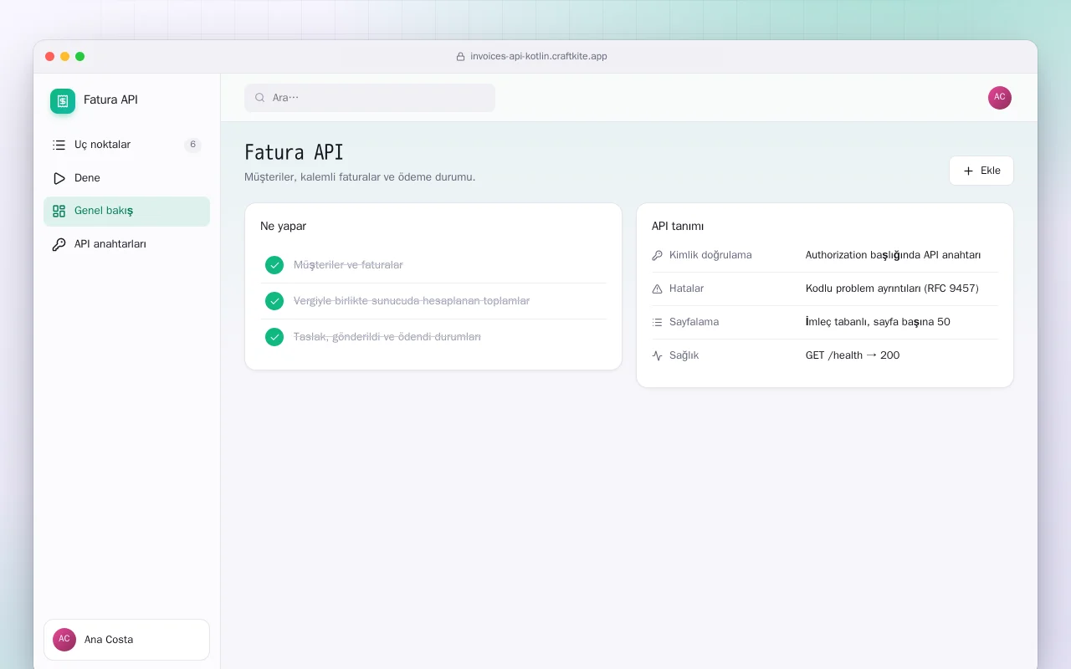Click İmleç tabanlı, sayfa başına 50
This screenshot has height=669, width=1071.
point(878,322)
